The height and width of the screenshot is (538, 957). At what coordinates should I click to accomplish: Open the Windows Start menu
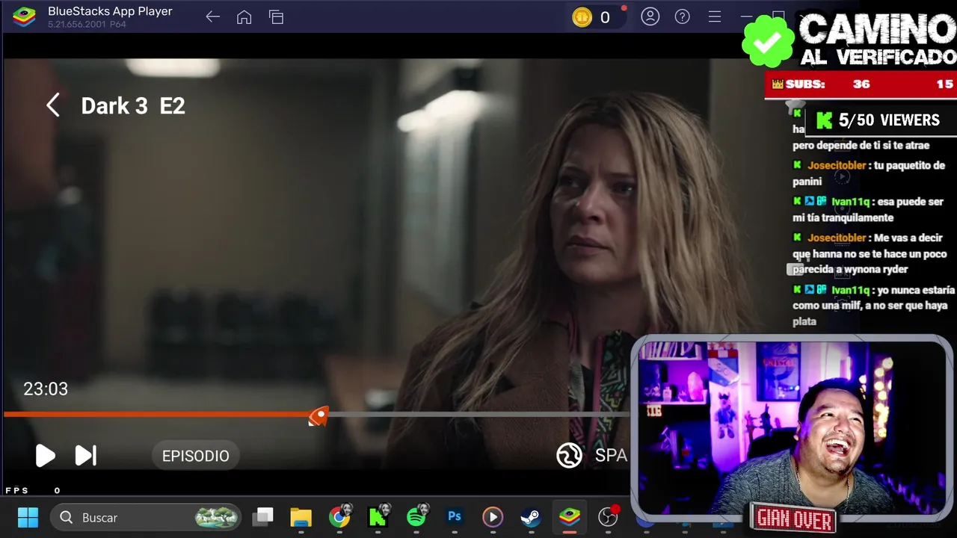[x=28, y=517]
